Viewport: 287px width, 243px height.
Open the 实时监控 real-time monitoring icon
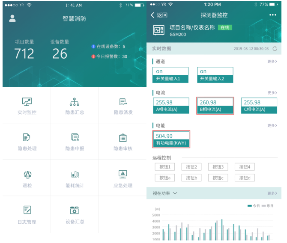27,102
